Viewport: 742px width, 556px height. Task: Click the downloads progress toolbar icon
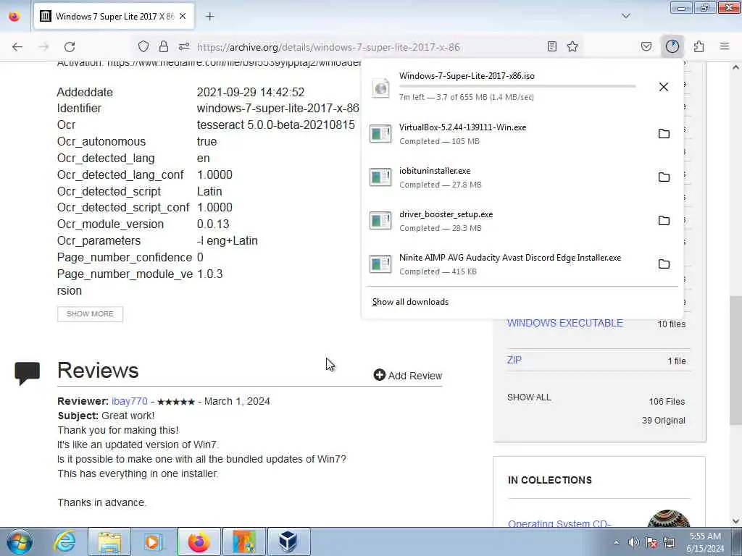[x=672, y=46]
